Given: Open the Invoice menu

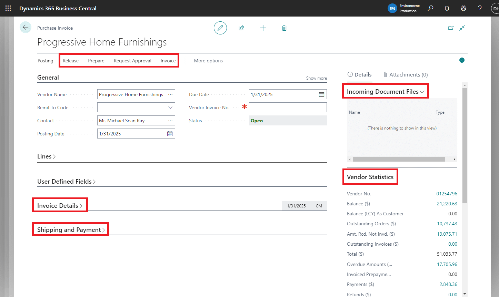Looking at the screenshot, I should [168, 61].
